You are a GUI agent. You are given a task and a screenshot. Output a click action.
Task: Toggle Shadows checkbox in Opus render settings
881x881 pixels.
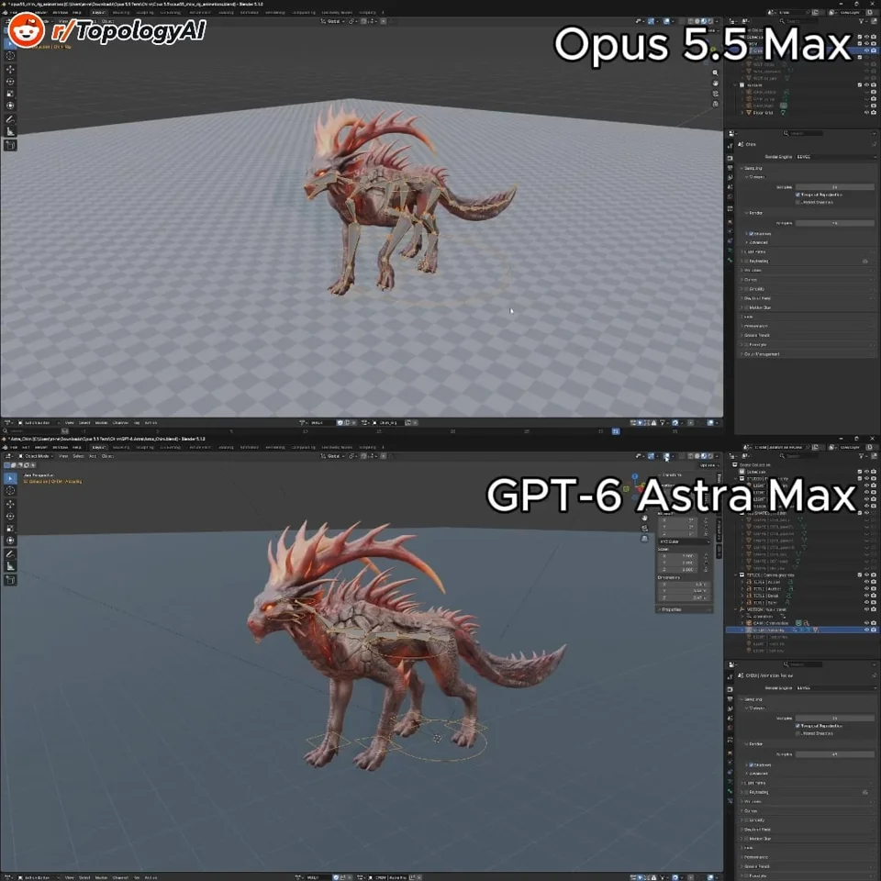(752, 233)
